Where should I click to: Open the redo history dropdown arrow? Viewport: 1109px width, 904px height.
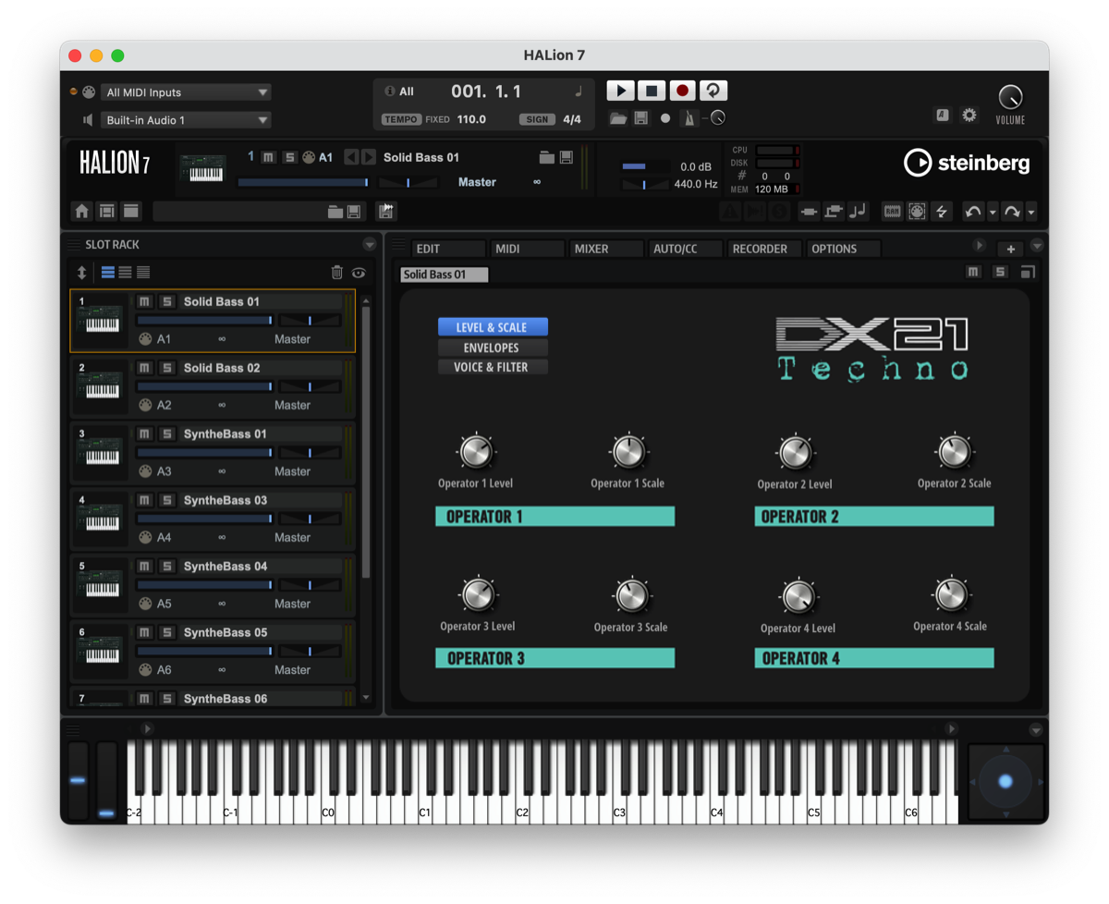(1031, 213)
